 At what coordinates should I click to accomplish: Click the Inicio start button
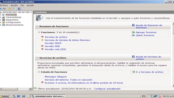(x=4, y=96)
